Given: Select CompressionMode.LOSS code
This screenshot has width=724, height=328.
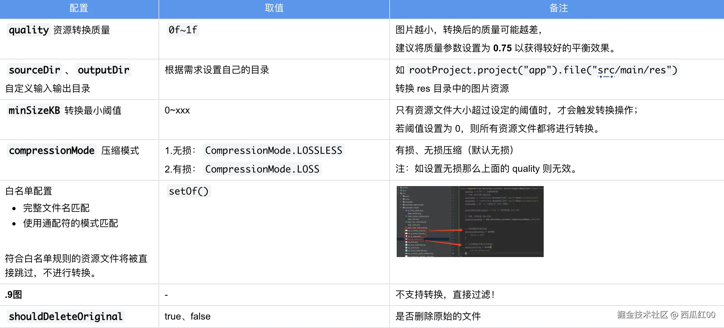Looking at the screenshot, I should 262,169.
